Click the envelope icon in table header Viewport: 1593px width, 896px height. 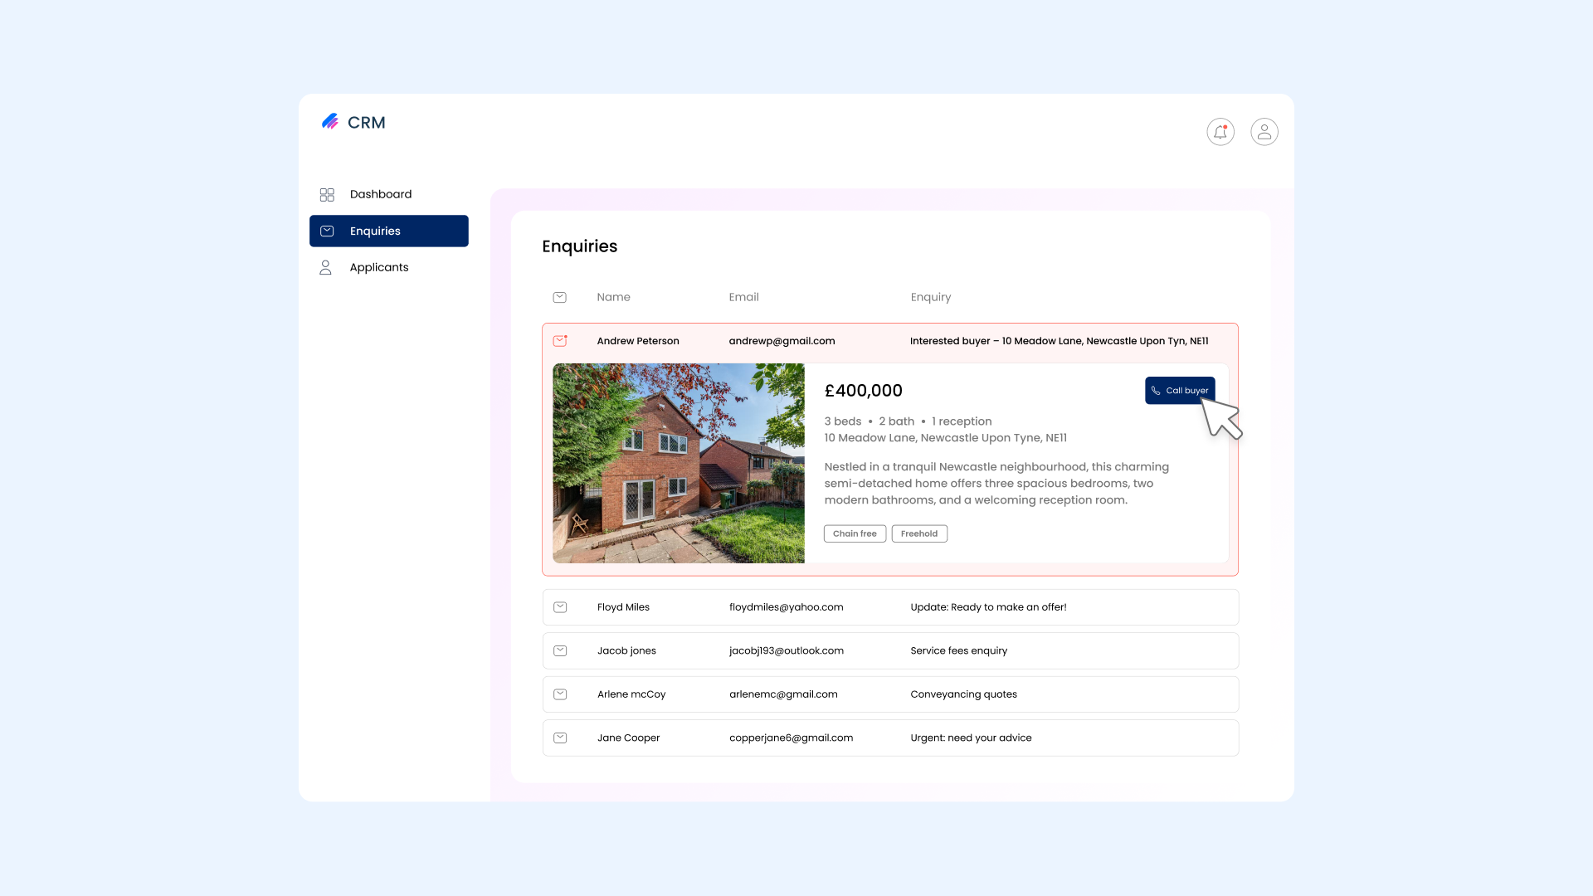tap(560, 297)
